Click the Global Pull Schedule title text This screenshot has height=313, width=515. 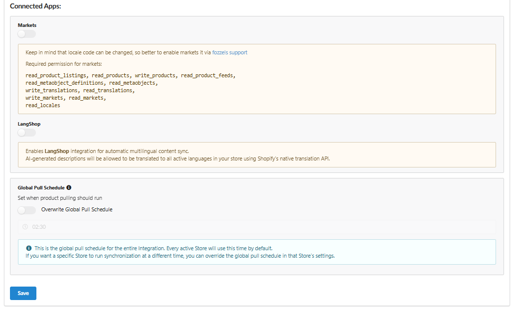[41, 188]
